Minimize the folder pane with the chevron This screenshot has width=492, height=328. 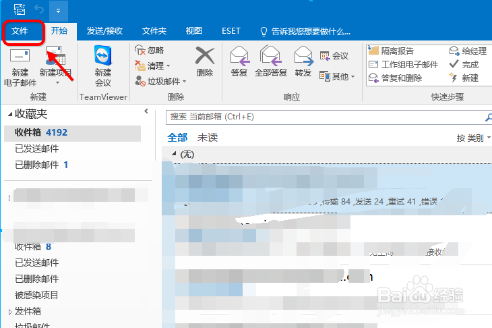[x=146, y=111]
